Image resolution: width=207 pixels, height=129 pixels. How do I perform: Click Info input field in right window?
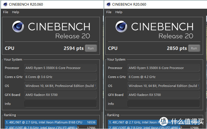pyautogui.click(x=164, y=104)
